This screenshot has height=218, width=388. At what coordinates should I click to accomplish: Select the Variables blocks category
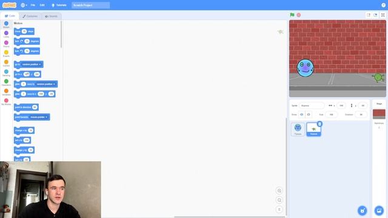click(x=6, y=92)
